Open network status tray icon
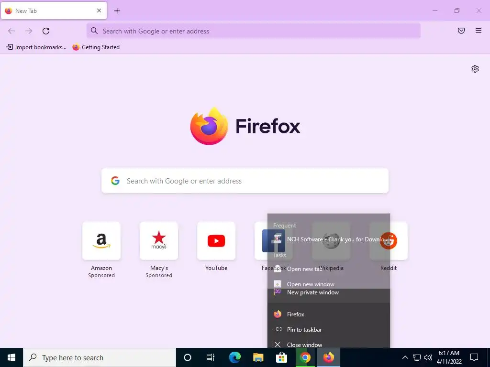This screenshot has height=367, width=490. [x=417, y=357]
